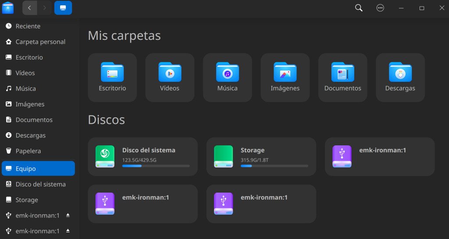Image resolution: width=449 pixels, height=239 pixels.
Task: Select the Disco del sistema drive icon under Discos
Action: (x=105, y=156)
